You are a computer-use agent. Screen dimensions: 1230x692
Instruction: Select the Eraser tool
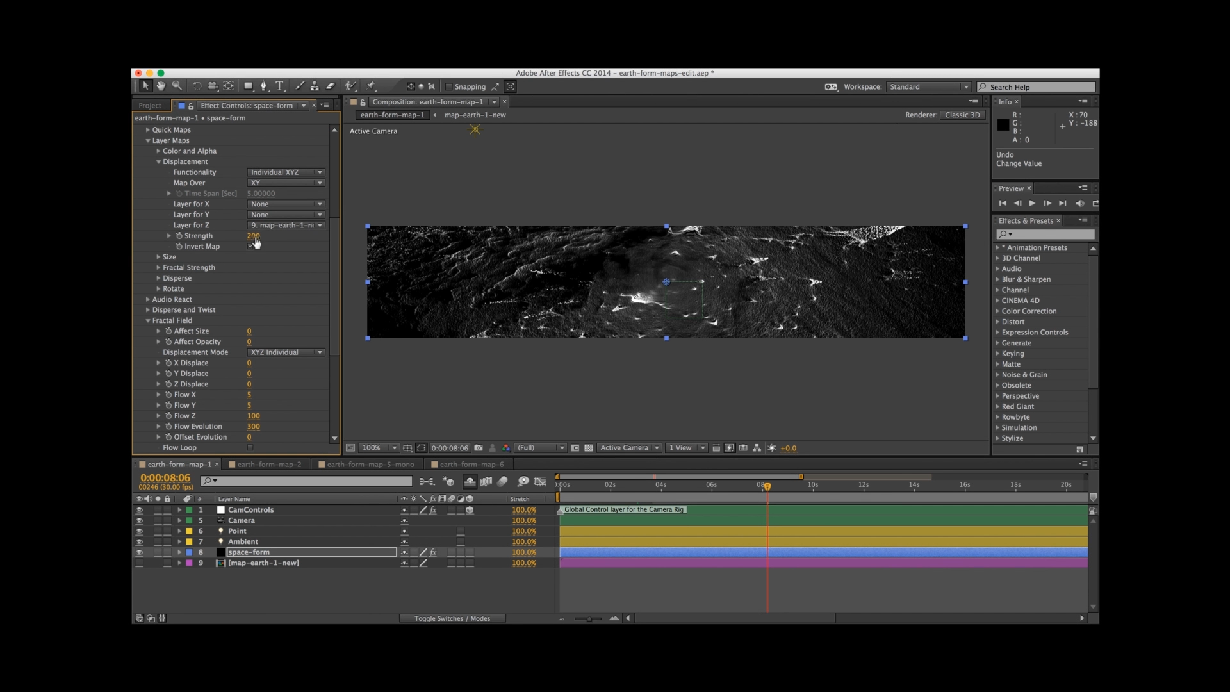[x=331, y=86]
